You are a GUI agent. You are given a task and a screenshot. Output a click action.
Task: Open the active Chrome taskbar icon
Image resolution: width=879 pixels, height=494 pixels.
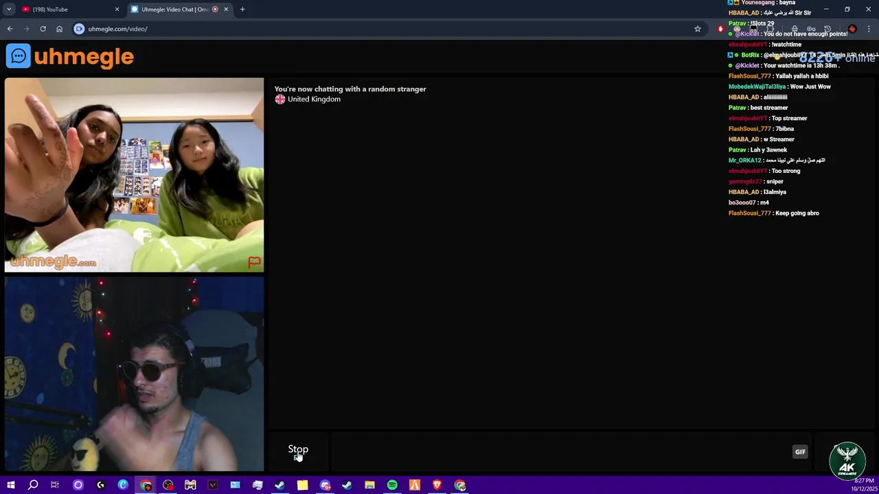pos(146,485)
